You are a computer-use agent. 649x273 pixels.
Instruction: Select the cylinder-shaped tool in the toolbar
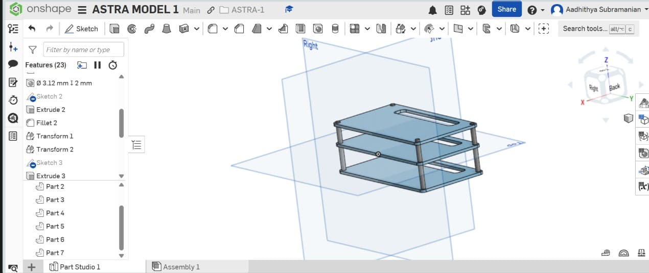335,29
